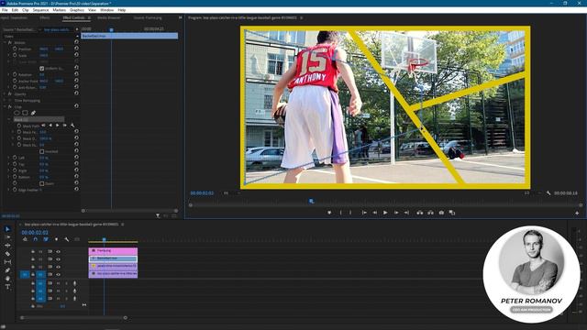This screenshot has height=330, width=587.
Task: Add marker in Program monitor
Action: 329,213
